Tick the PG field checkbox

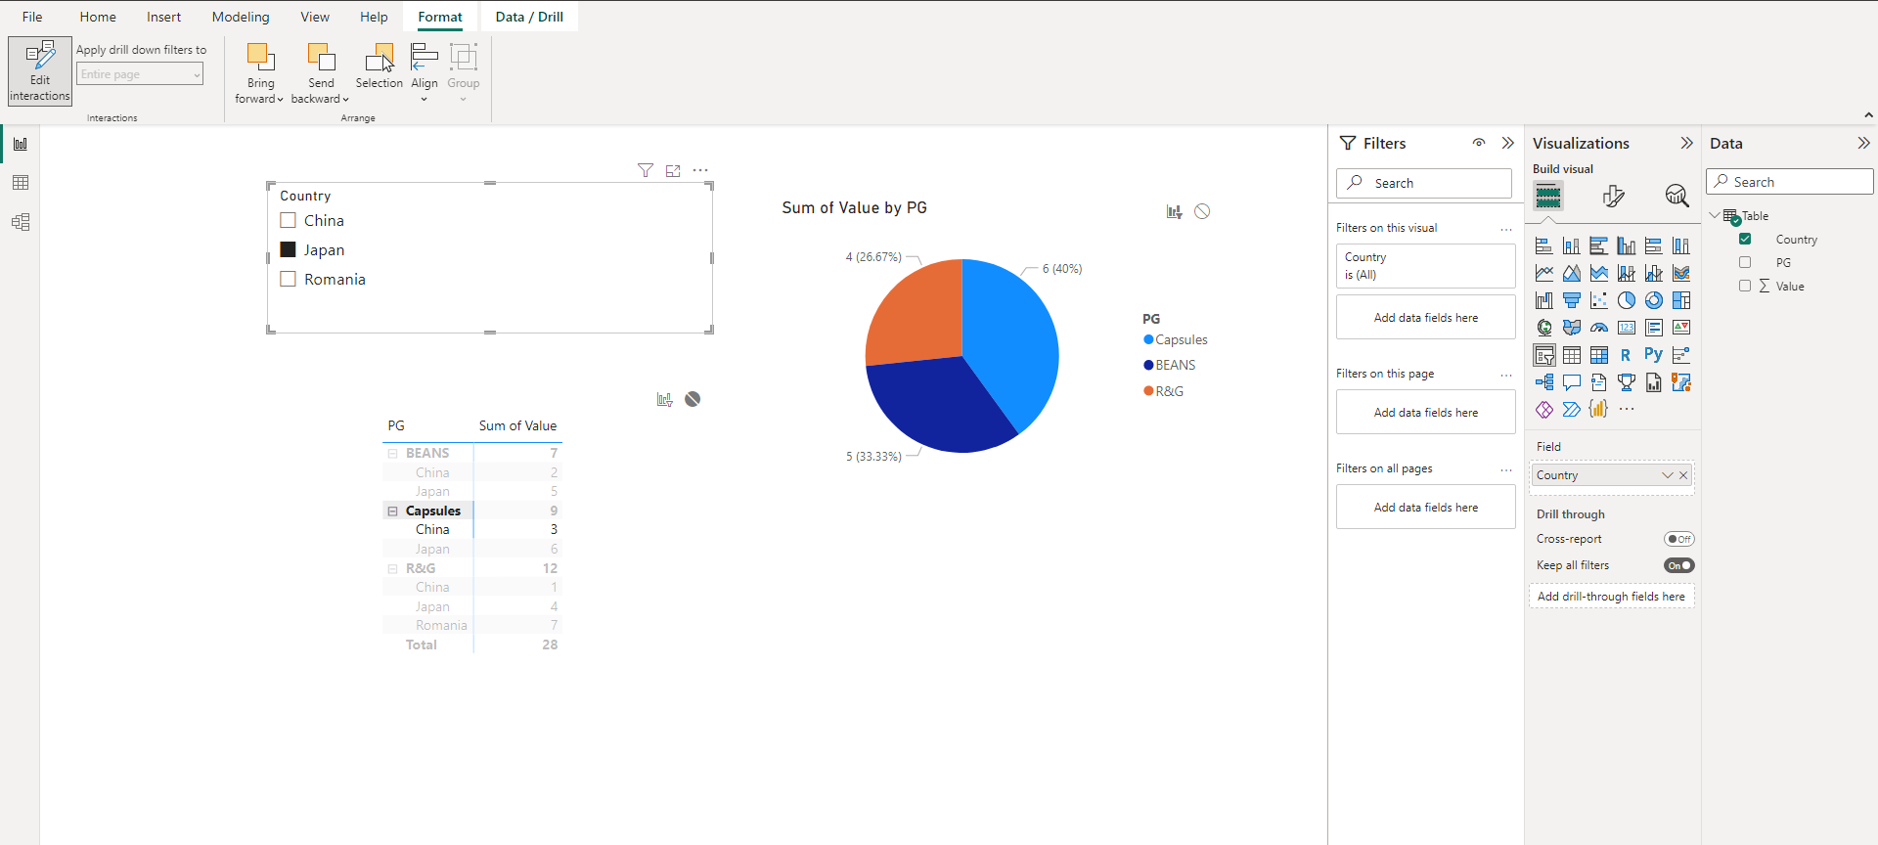(x=1745, y=262)
